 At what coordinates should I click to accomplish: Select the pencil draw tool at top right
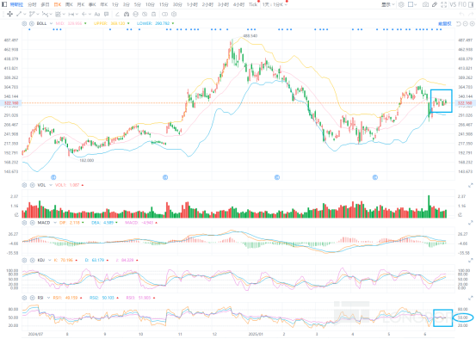click(435, 4)
